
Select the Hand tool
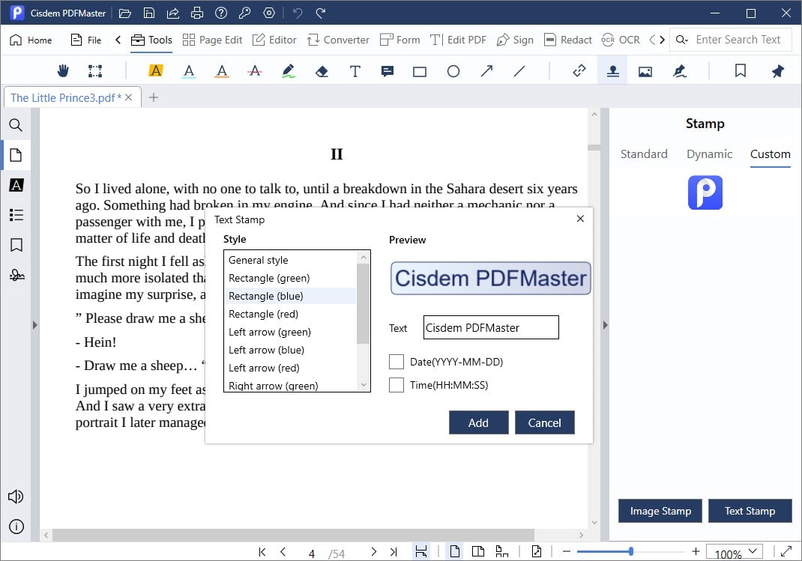(x=63, y=70)
